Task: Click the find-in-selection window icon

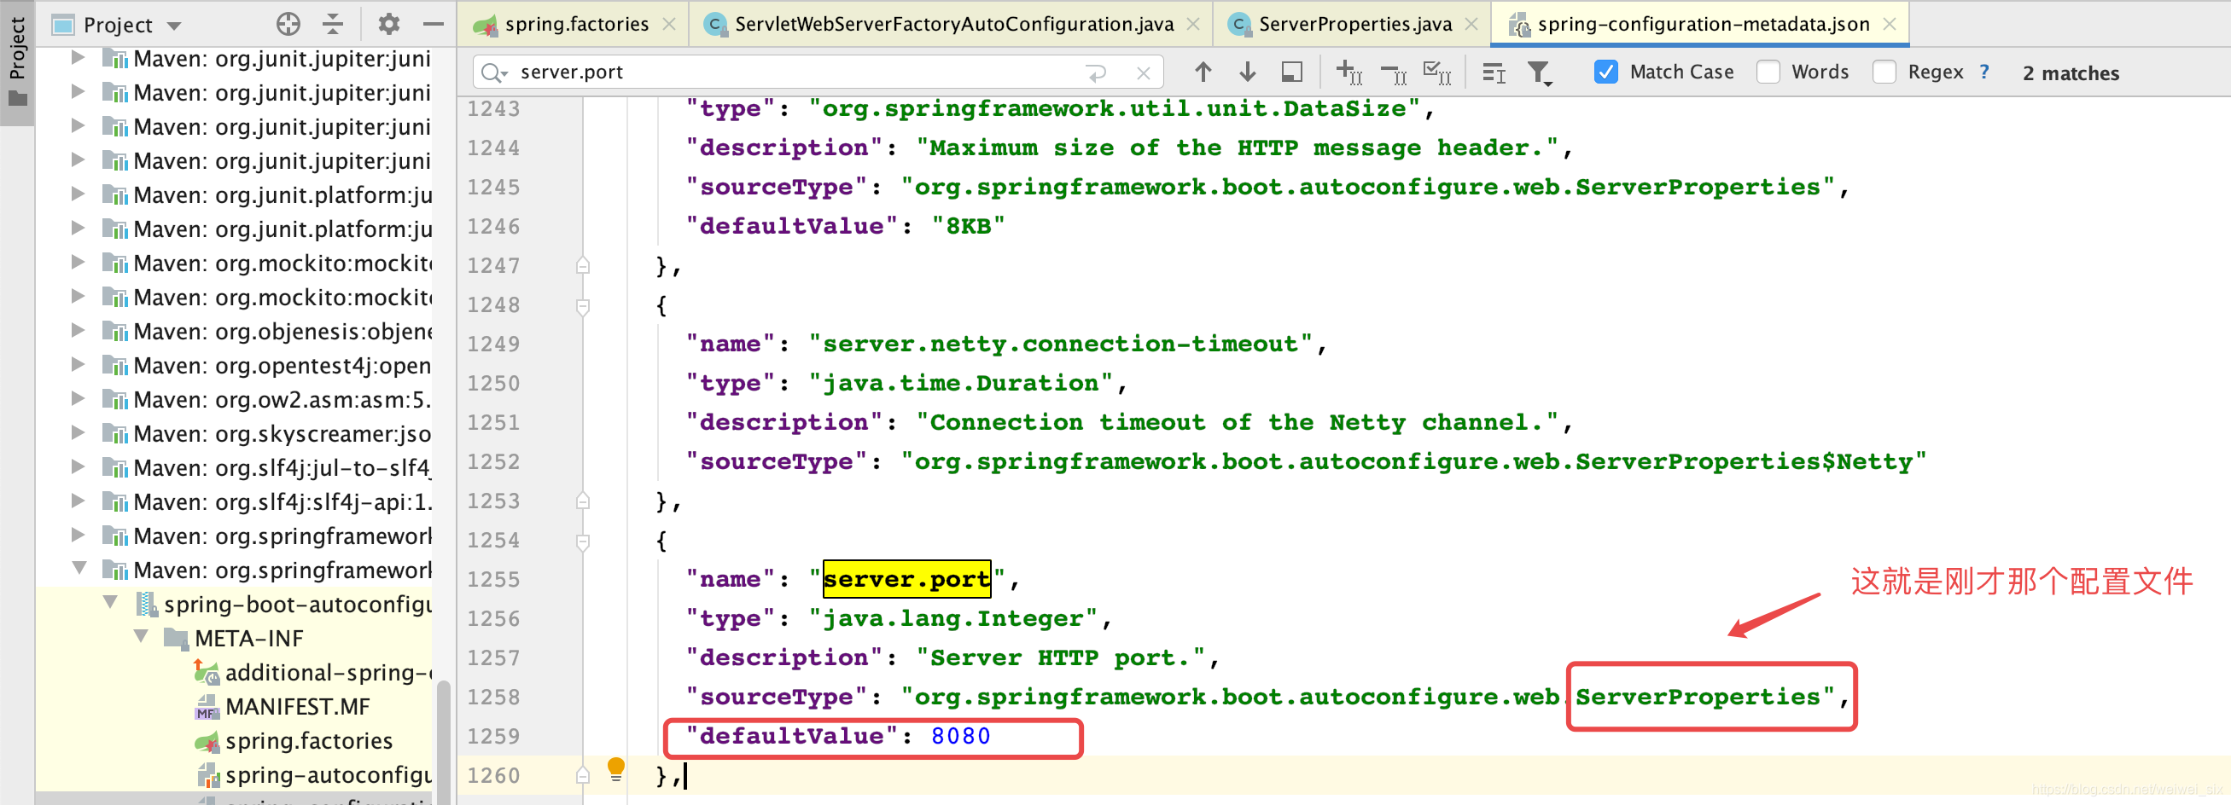Action: [x=1291, y=72]
